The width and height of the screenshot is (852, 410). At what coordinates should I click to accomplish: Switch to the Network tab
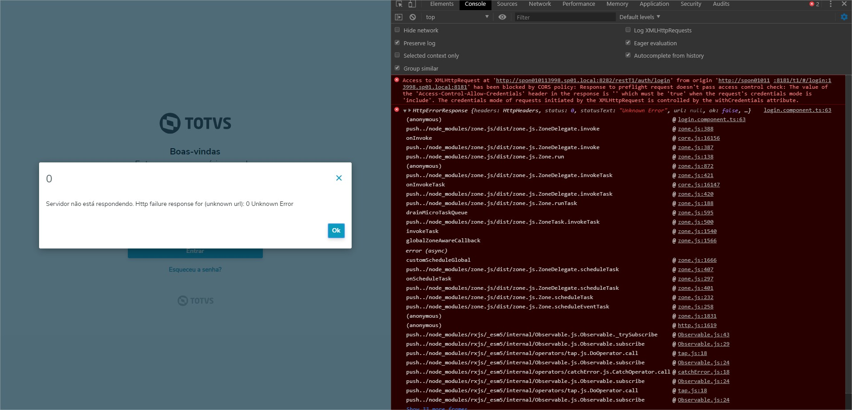point(540,4)
